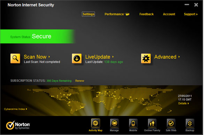Open the Settings menu
Image resolution: width=209 pixels, height=135 pixels.
(x=88, y=14)
